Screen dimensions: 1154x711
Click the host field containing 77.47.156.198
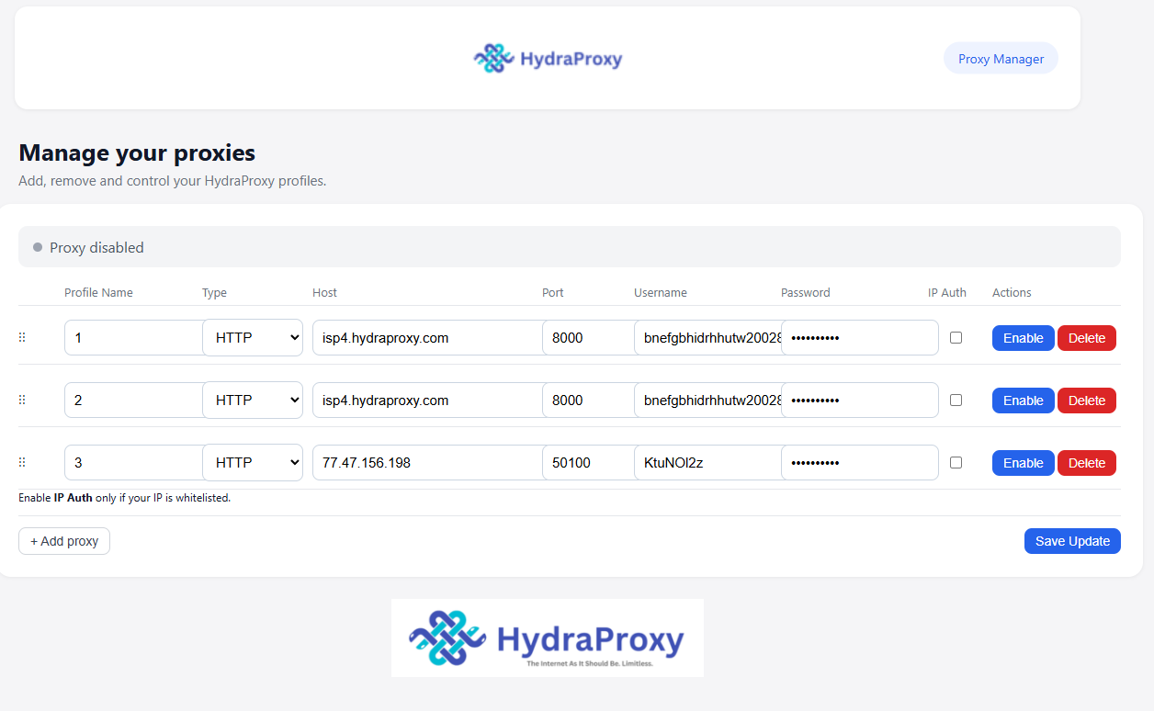[x=425, y=463]
